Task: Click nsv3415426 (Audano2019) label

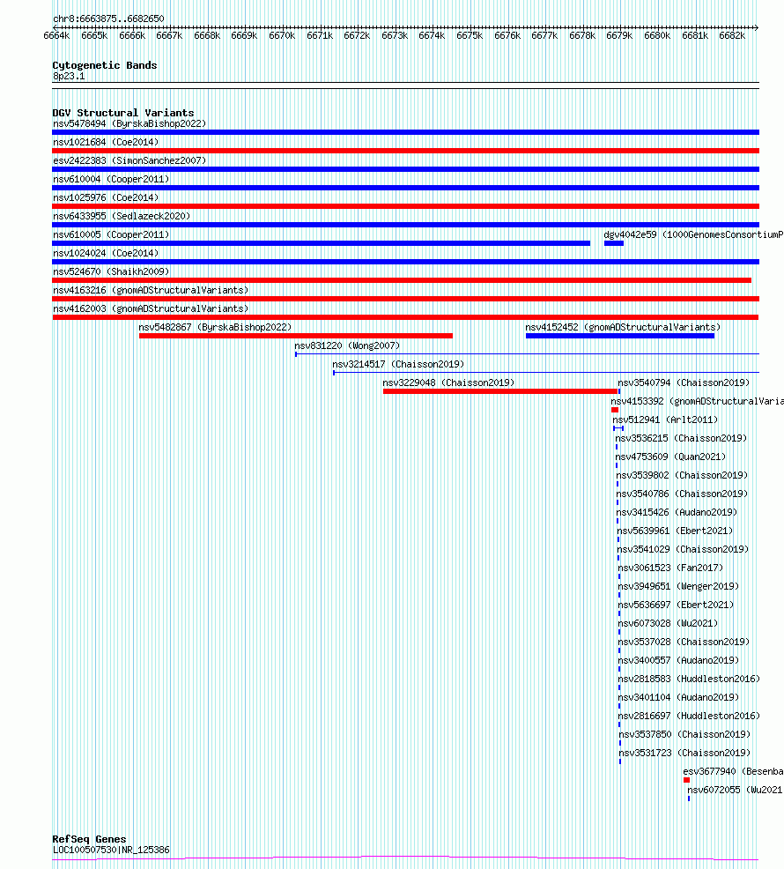Action: pyautogui.click(x=677, y=512)
